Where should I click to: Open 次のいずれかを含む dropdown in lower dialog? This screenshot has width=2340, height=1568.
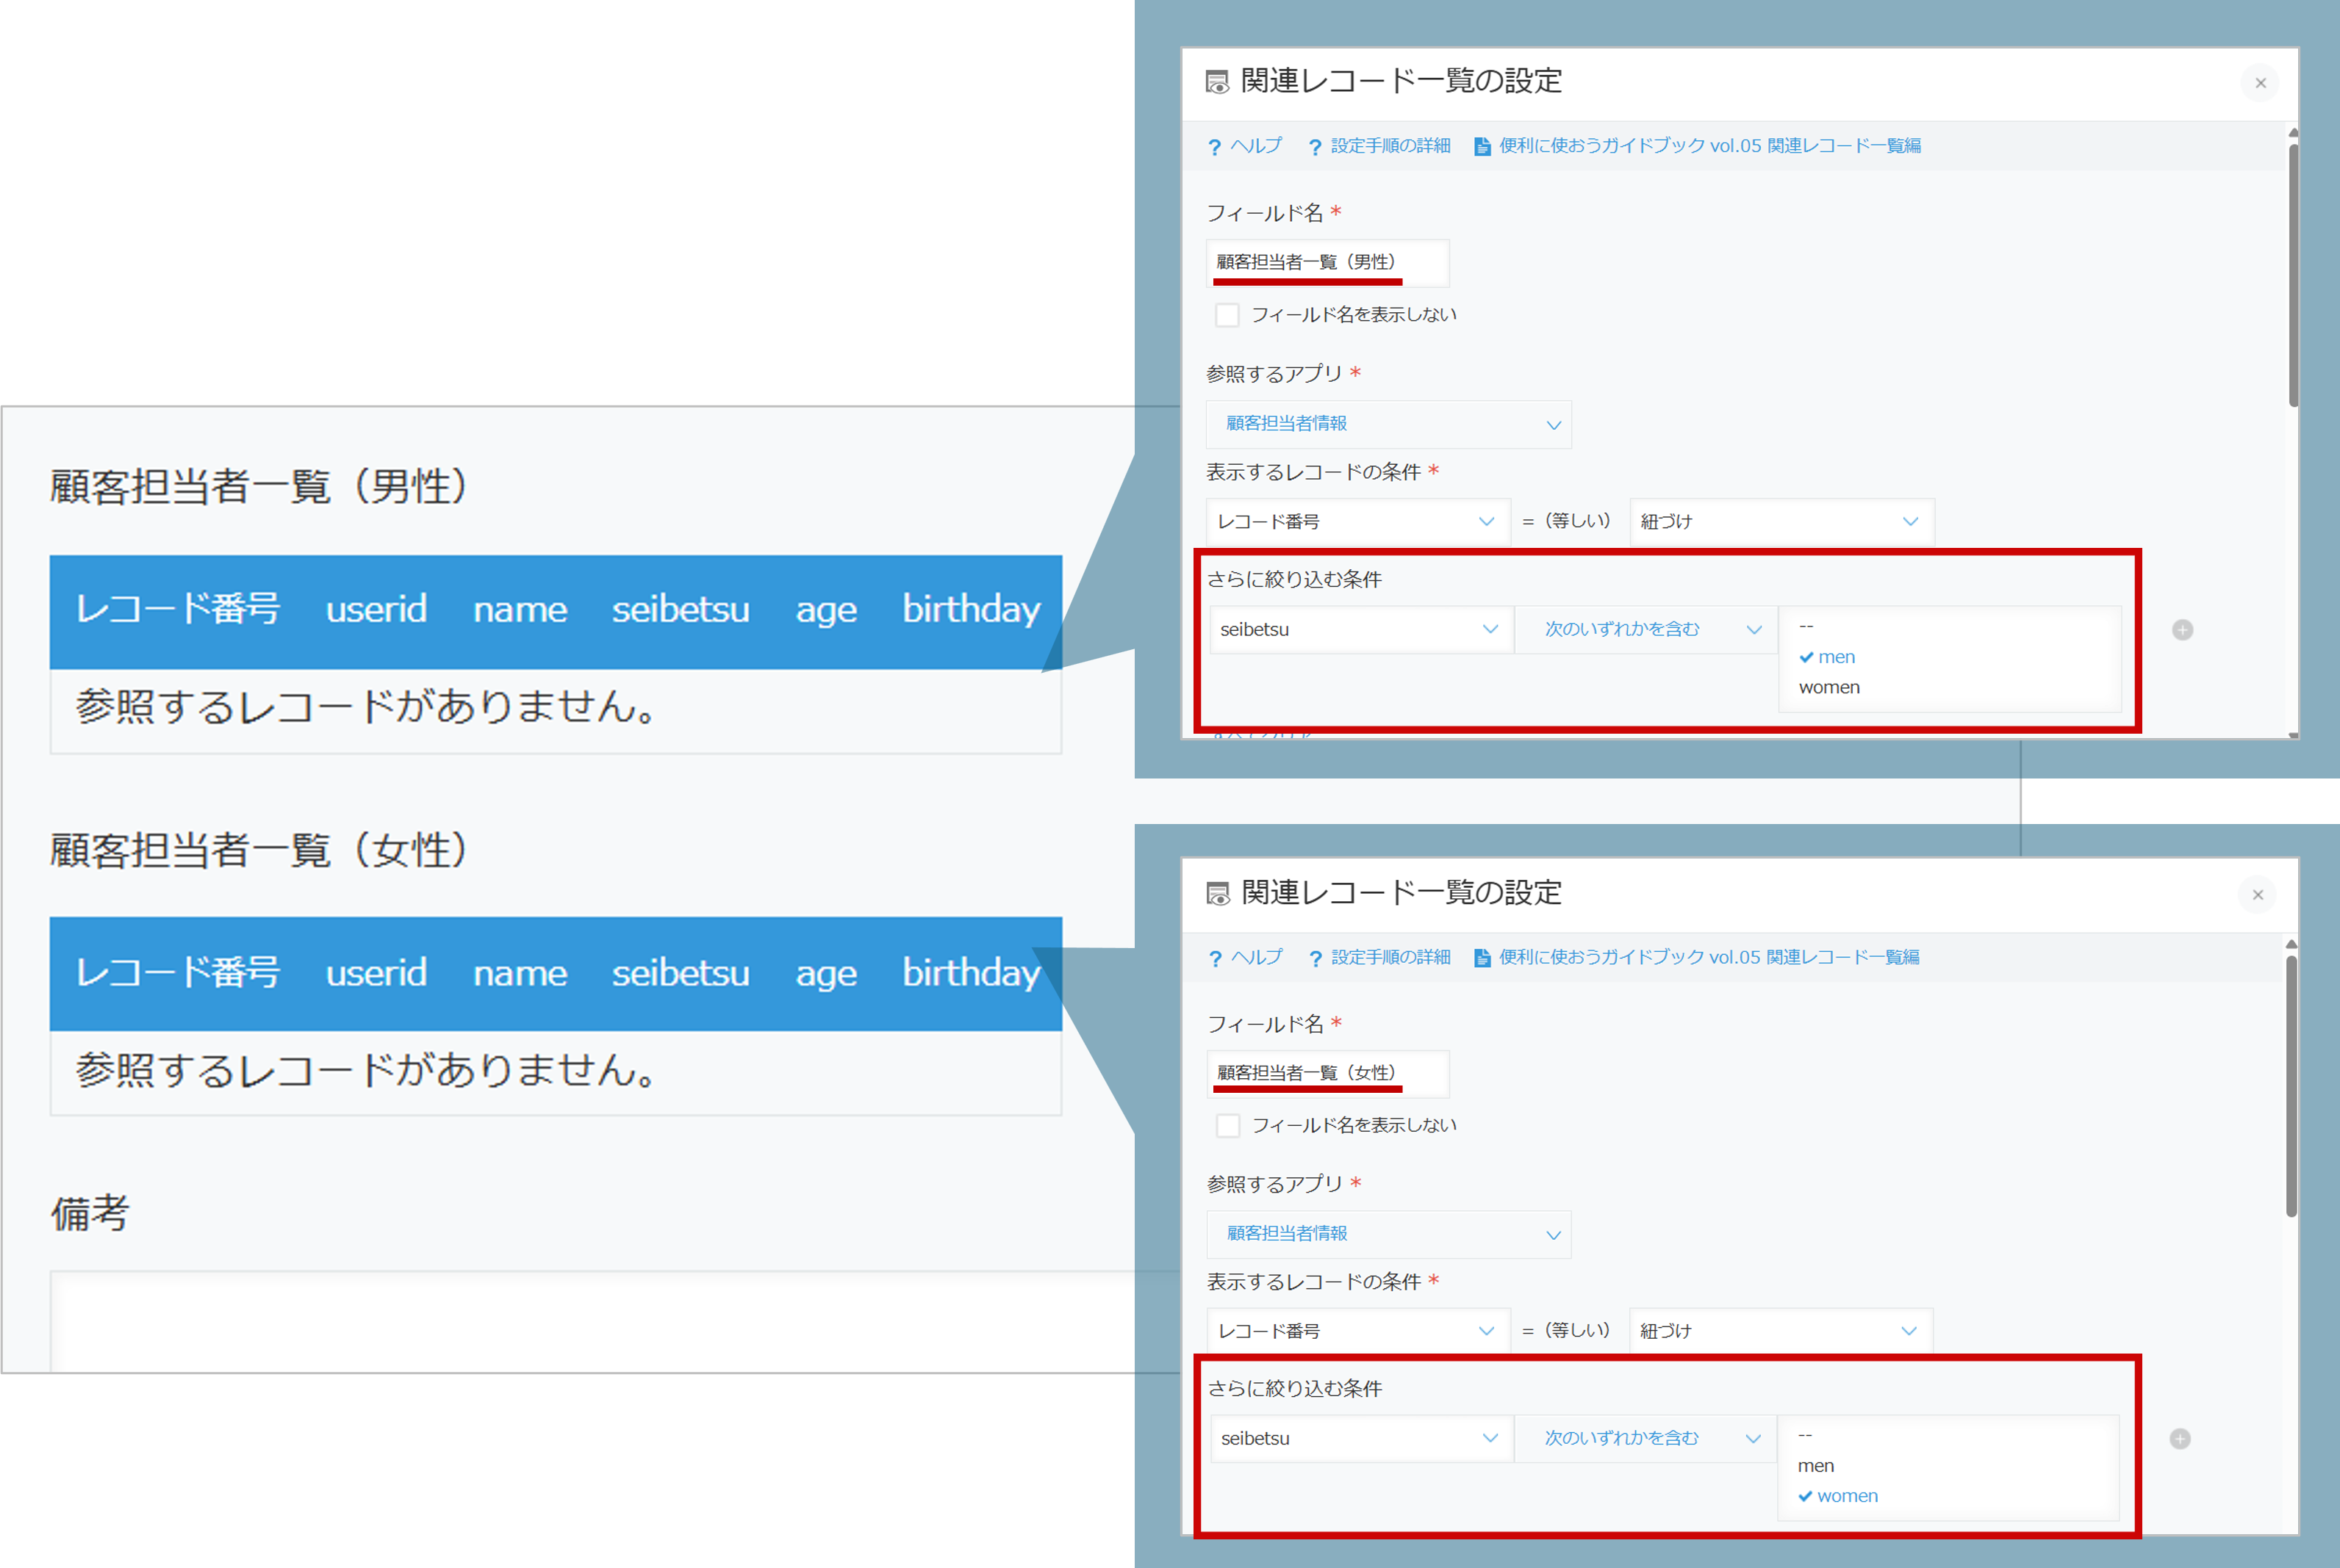(1645, 1439)
